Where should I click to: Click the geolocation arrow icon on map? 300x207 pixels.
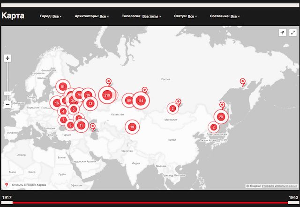coord(282,33)
